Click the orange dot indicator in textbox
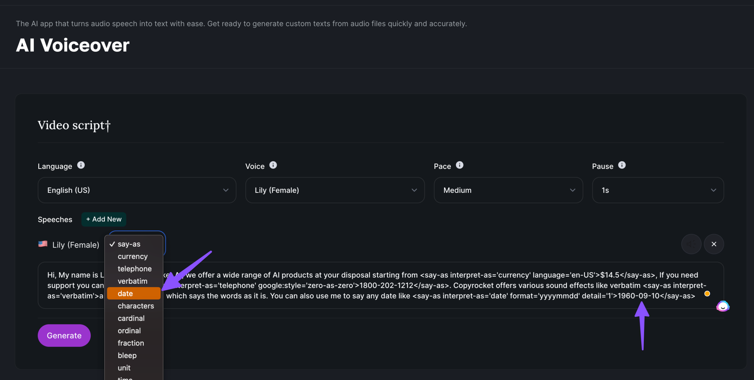 [707, 294]
